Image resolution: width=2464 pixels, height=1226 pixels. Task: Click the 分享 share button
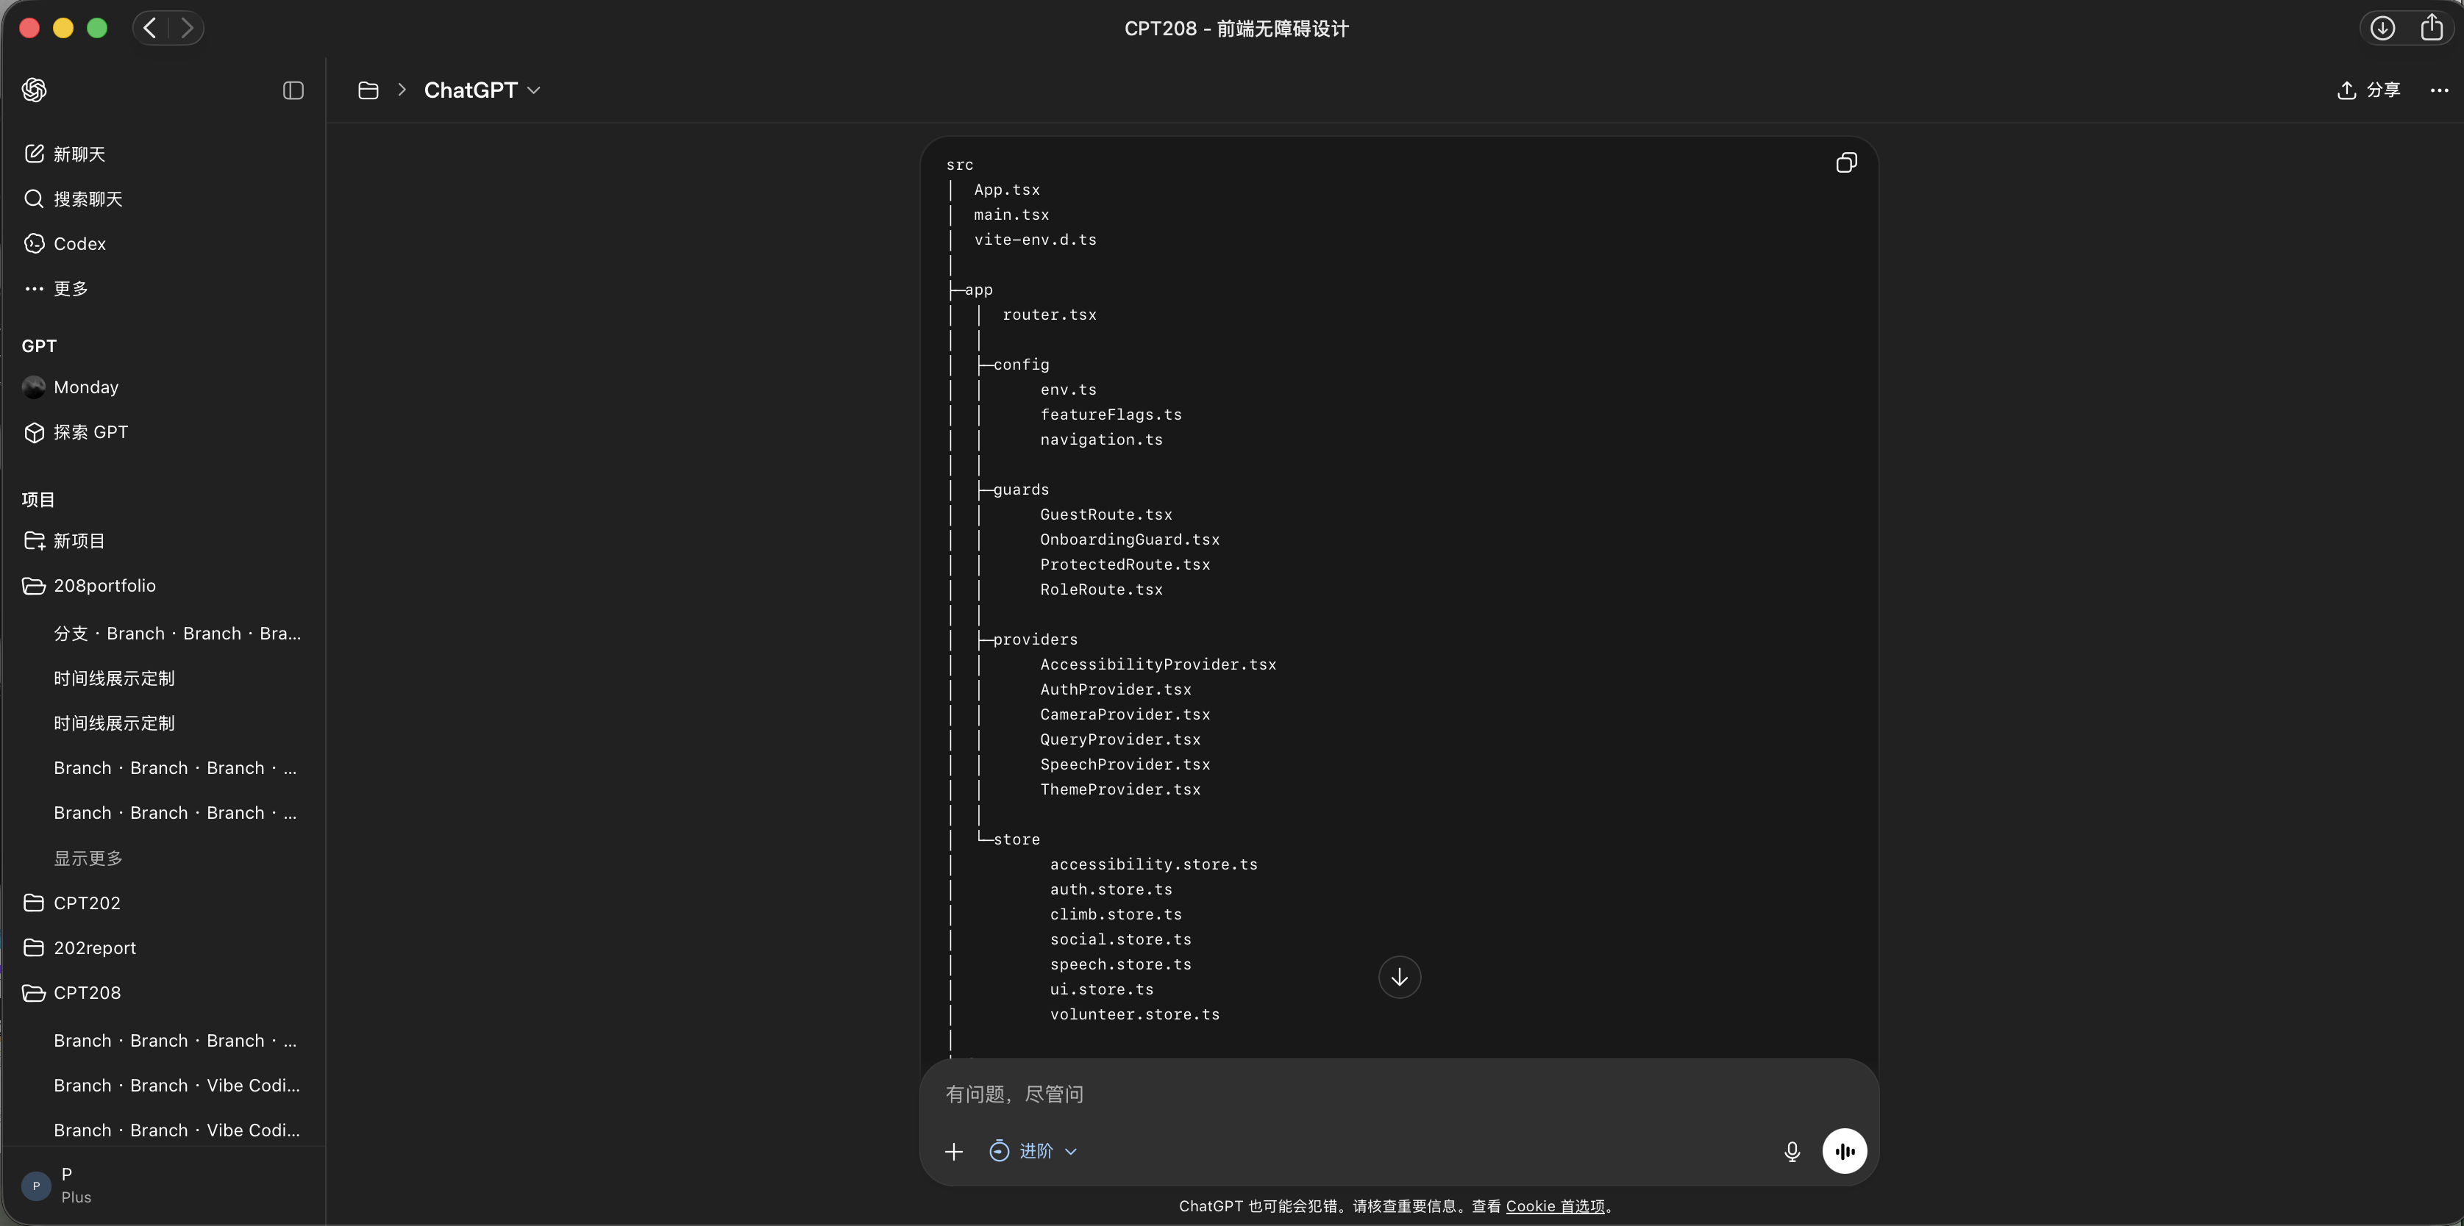pos(2368,90)
